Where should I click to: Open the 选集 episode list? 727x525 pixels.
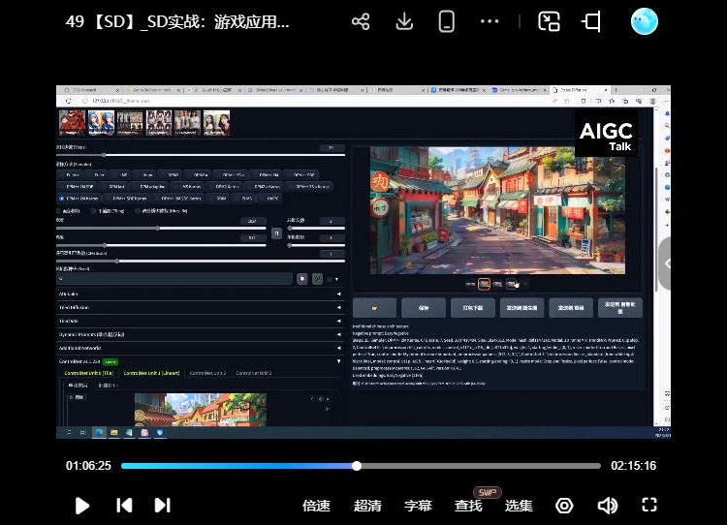tap(519, 506)
